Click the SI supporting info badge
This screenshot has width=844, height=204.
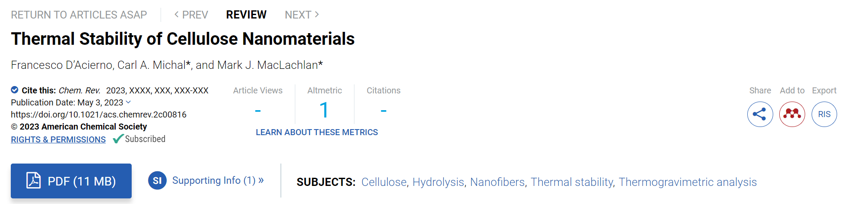point(157,181)
